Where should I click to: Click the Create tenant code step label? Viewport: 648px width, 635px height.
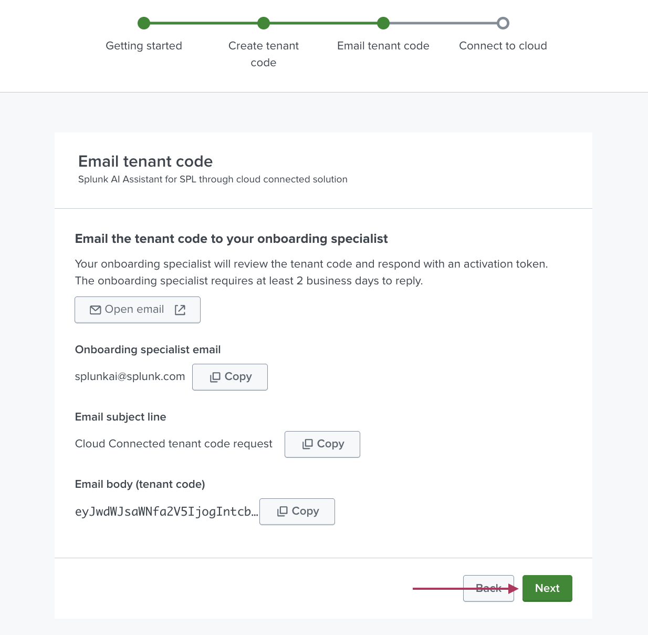click(264, 54)
